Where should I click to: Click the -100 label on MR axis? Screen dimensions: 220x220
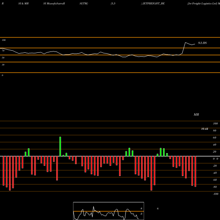pyautogui.click(x=216, y=194)
